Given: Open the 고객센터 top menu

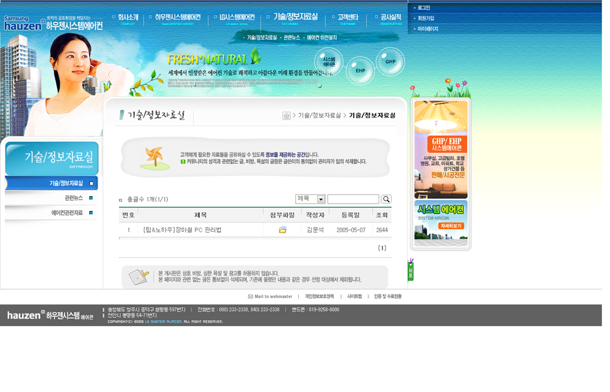Looking at the screenshot, I should point(347,18).
